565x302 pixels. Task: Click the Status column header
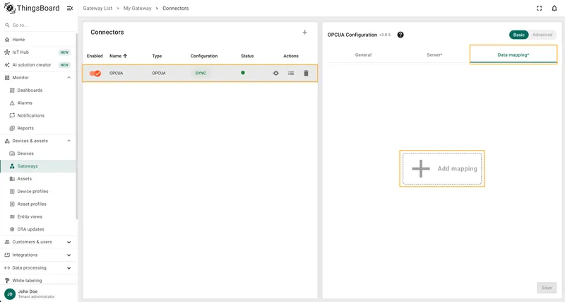point(247,56)
